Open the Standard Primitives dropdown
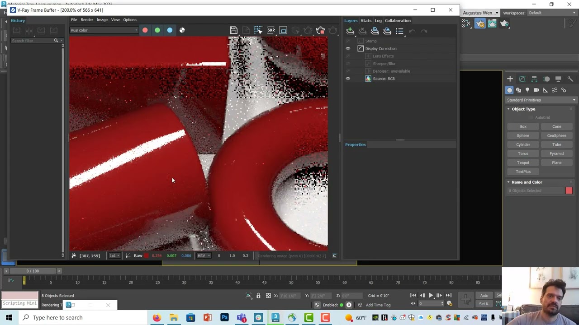Screen dimensions: 579x325 click(x=541, y=100)
